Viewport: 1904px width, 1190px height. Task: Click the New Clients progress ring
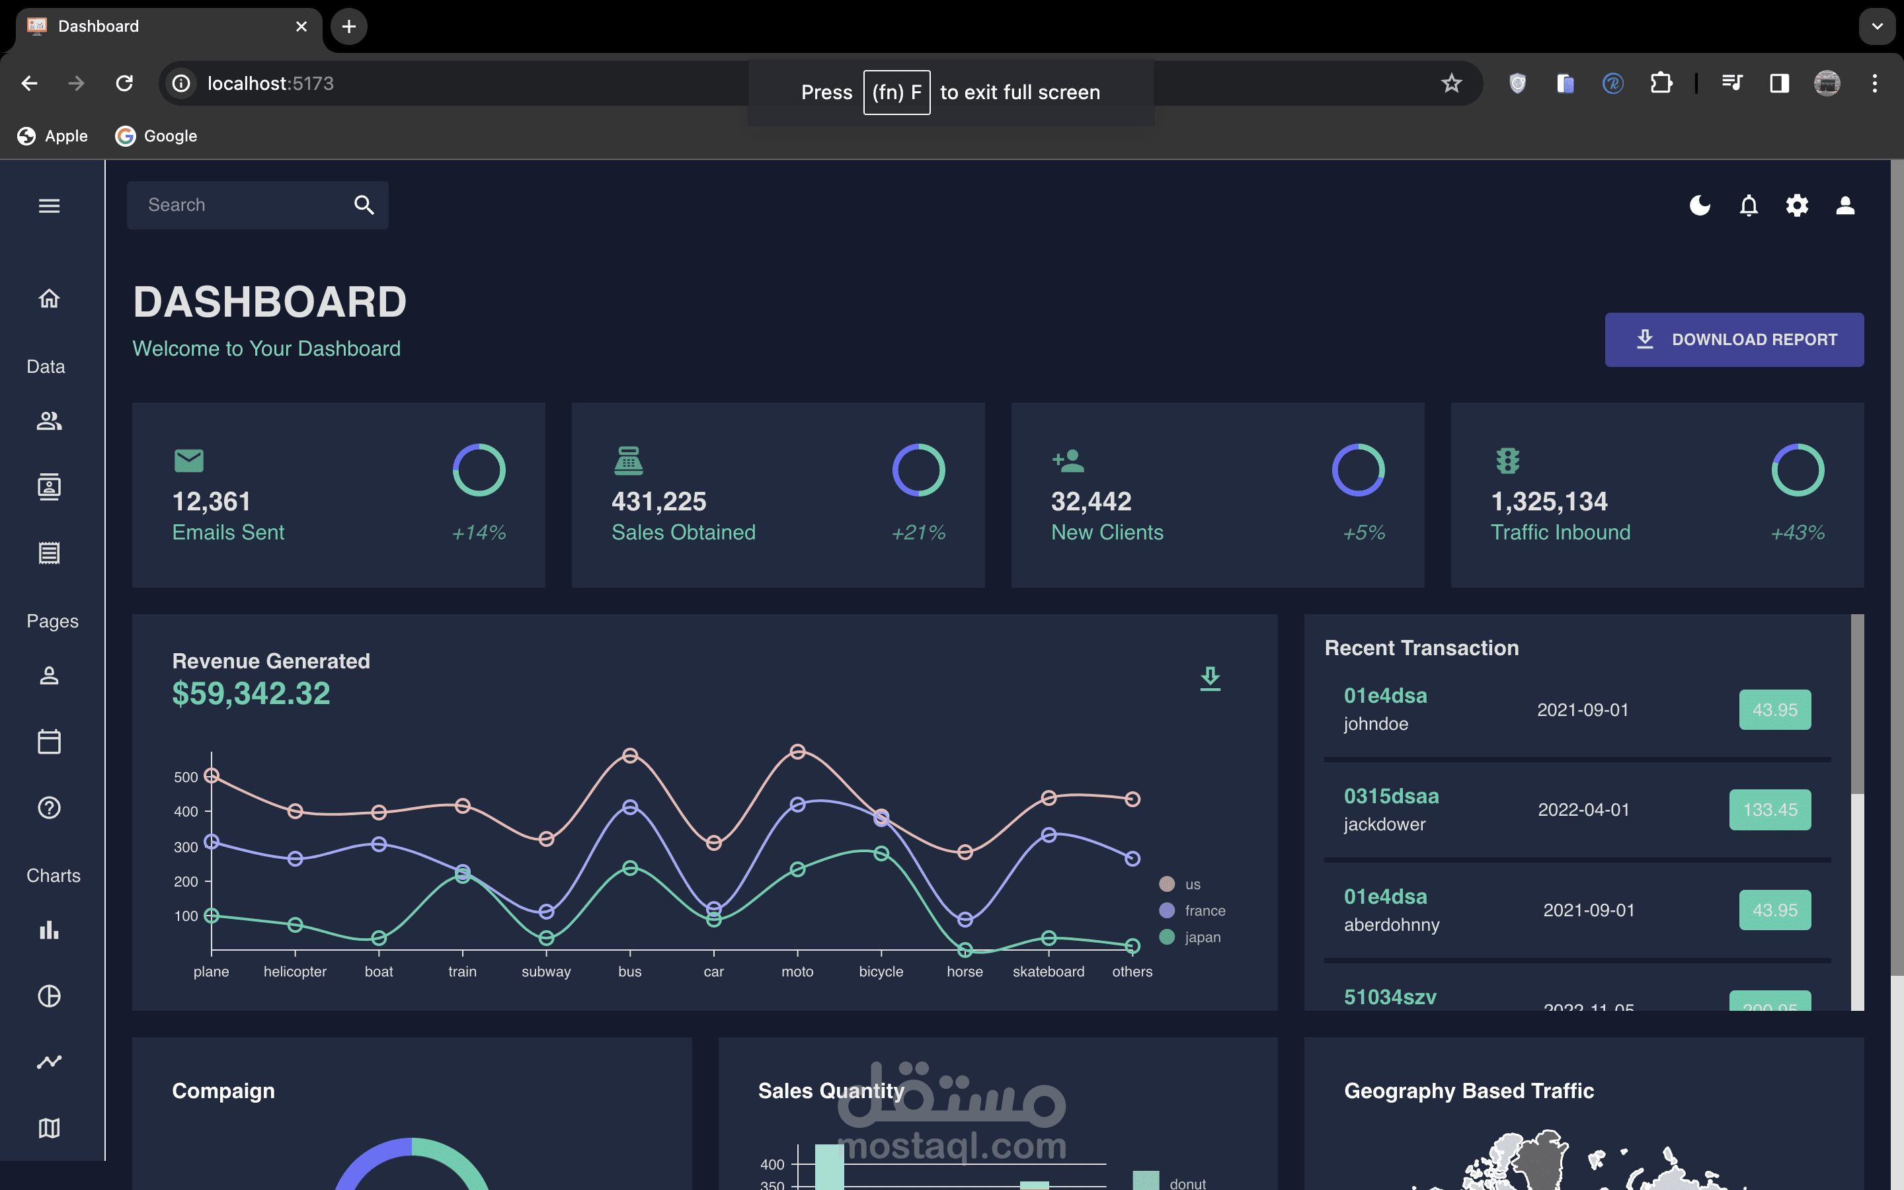(x=1358, y=470)
